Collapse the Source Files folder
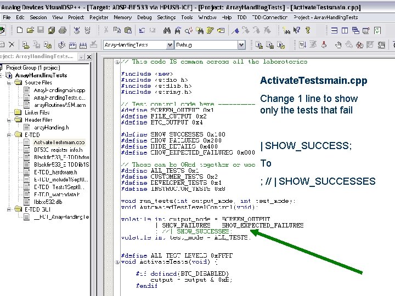The width and height of the screenshot is (395, 296). [9, 83]
